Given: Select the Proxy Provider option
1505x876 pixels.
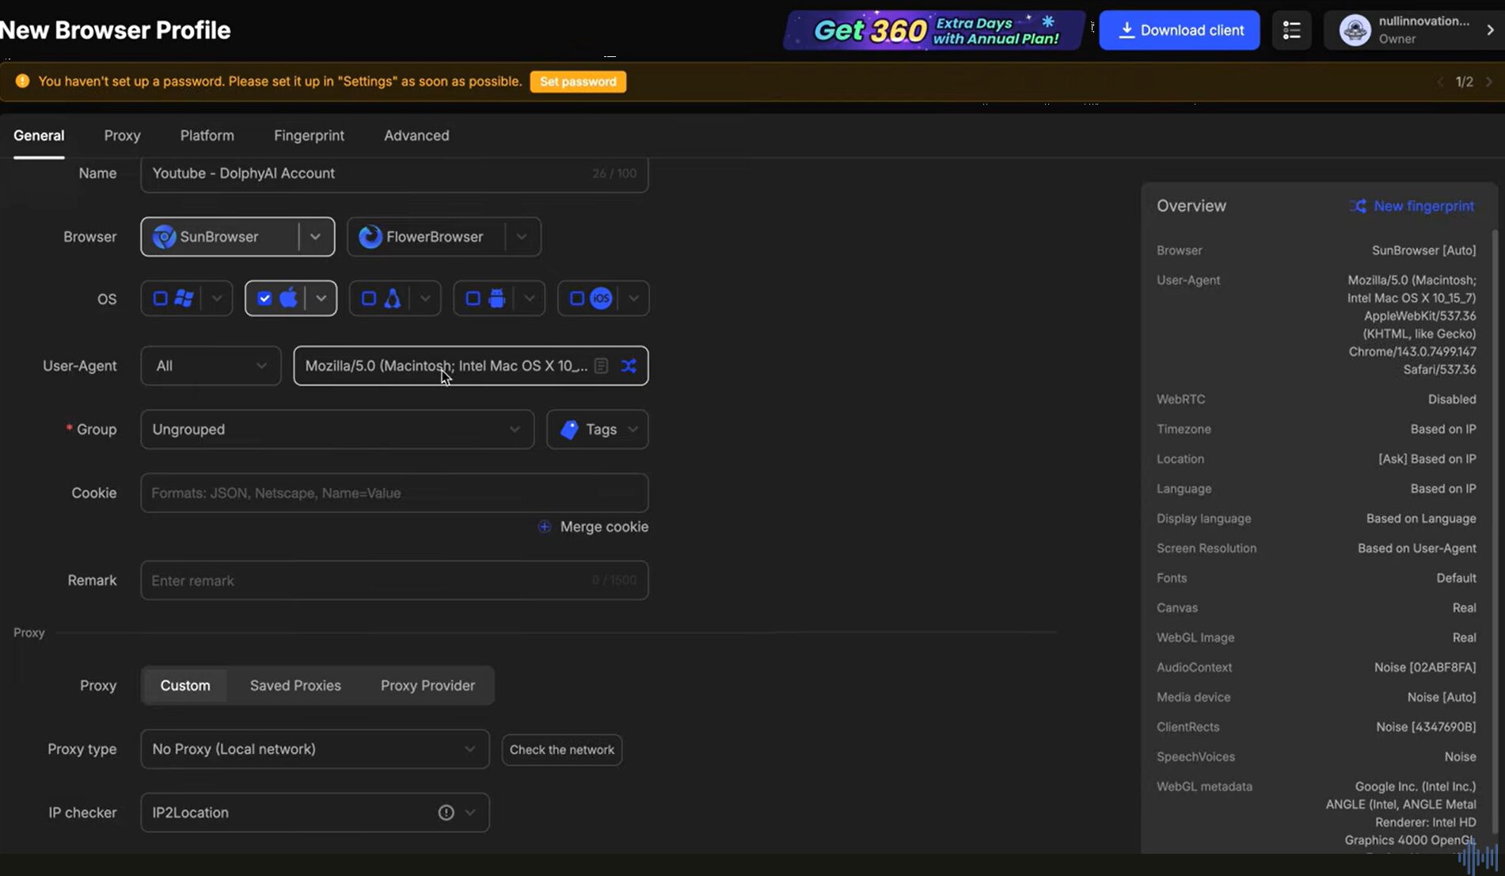Looking at the screenshot, I should point(428,686).
